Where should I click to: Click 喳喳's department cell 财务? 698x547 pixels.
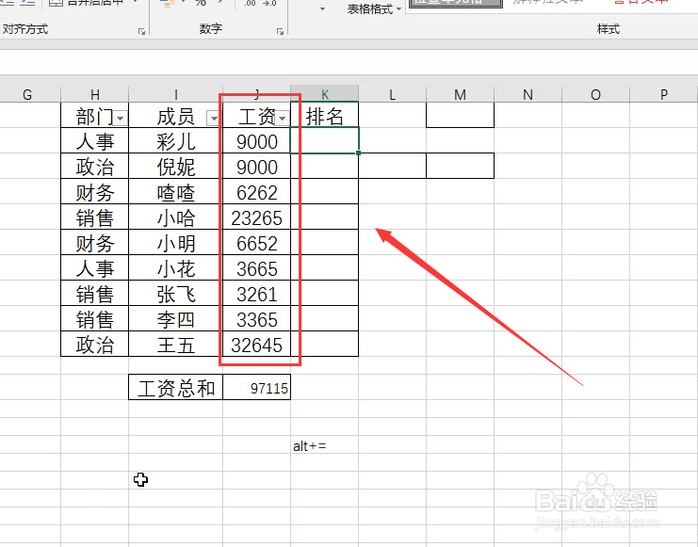coord(95,192)
